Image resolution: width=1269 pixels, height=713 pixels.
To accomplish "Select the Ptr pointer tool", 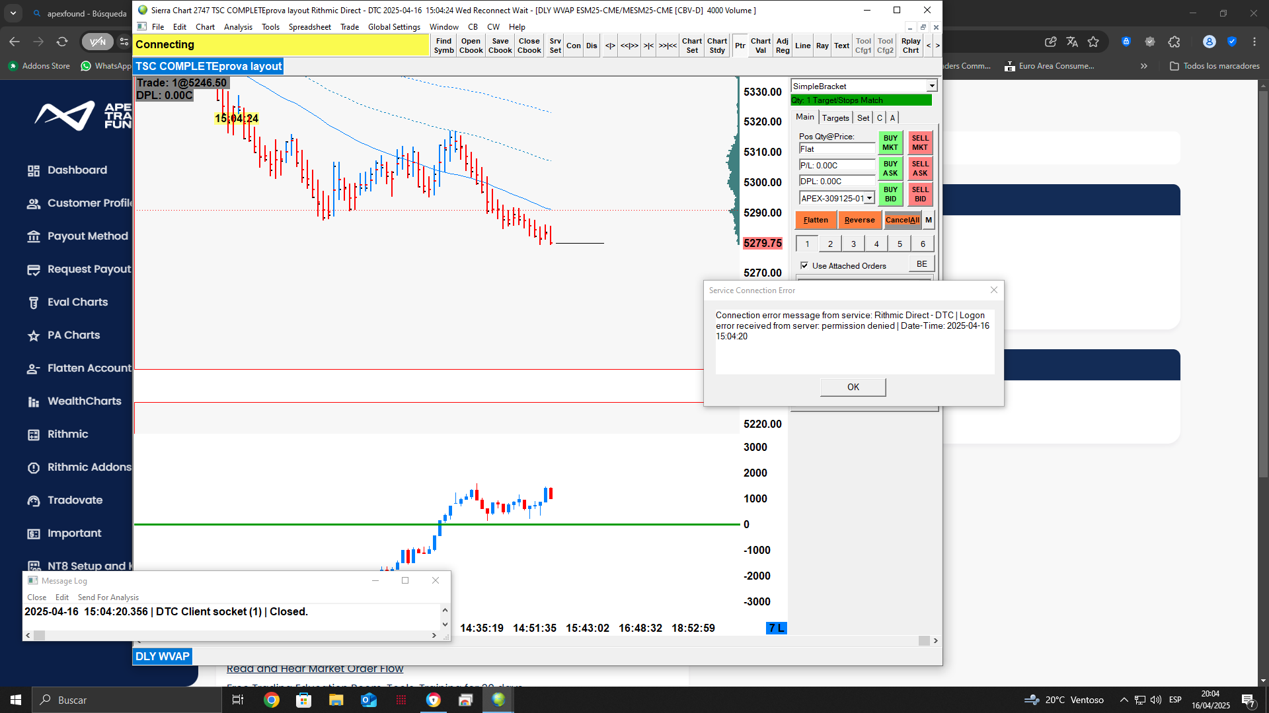I will click(x=740, y=46).
